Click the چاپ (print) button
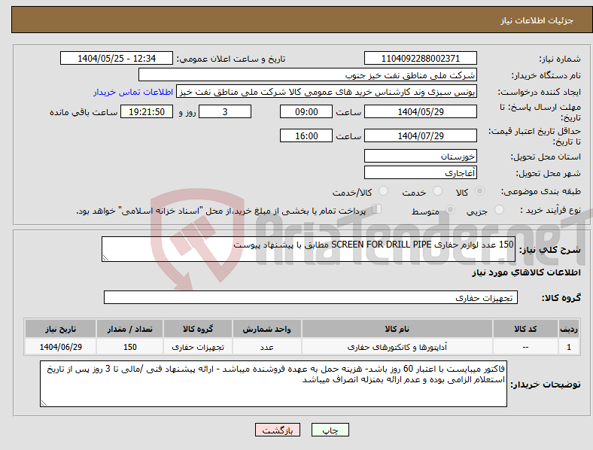Viewport: 593px width, 450px height. coord(330,430)
